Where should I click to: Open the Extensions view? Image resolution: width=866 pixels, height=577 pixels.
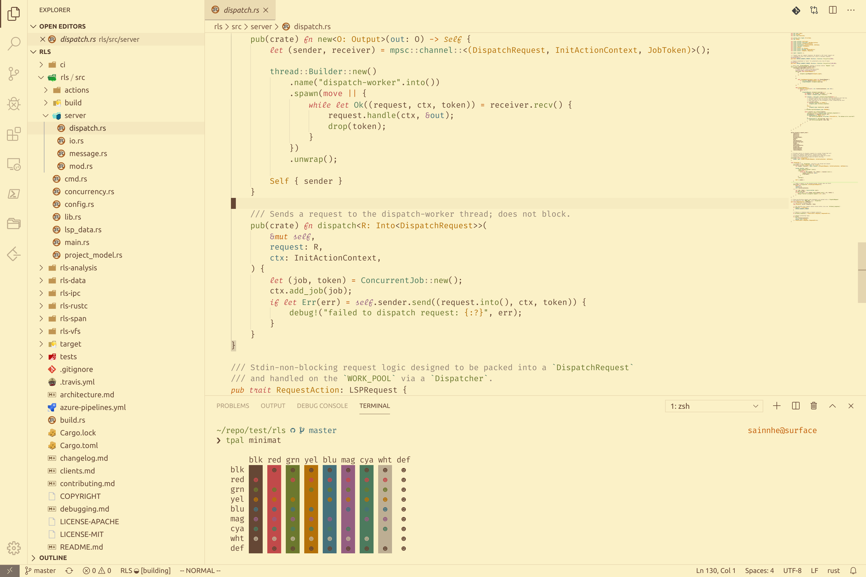(14, 134)
